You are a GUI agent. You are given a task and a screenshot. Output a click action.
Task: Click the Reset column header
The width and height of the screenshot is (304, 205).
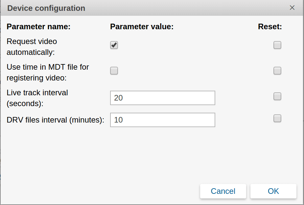click(270, 27)
